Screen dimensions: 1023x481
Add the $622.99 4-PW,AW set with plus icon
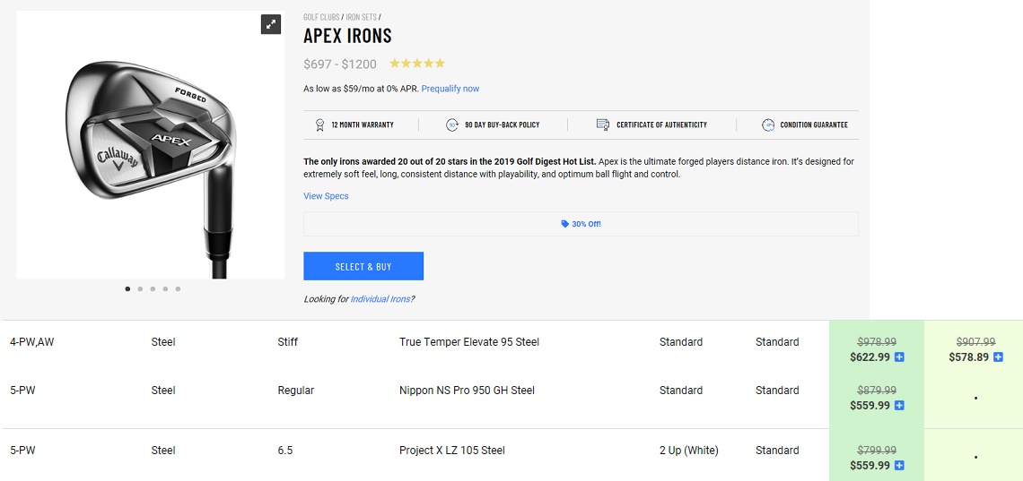(x=899, y=357)
